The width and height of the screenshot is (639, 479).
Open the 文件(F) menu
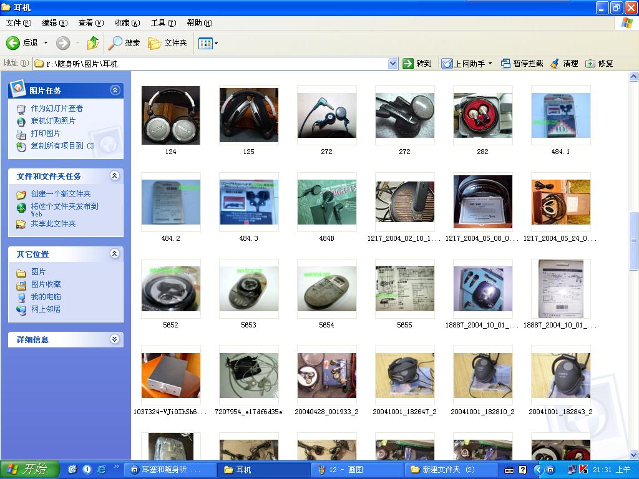coord(18,23)
